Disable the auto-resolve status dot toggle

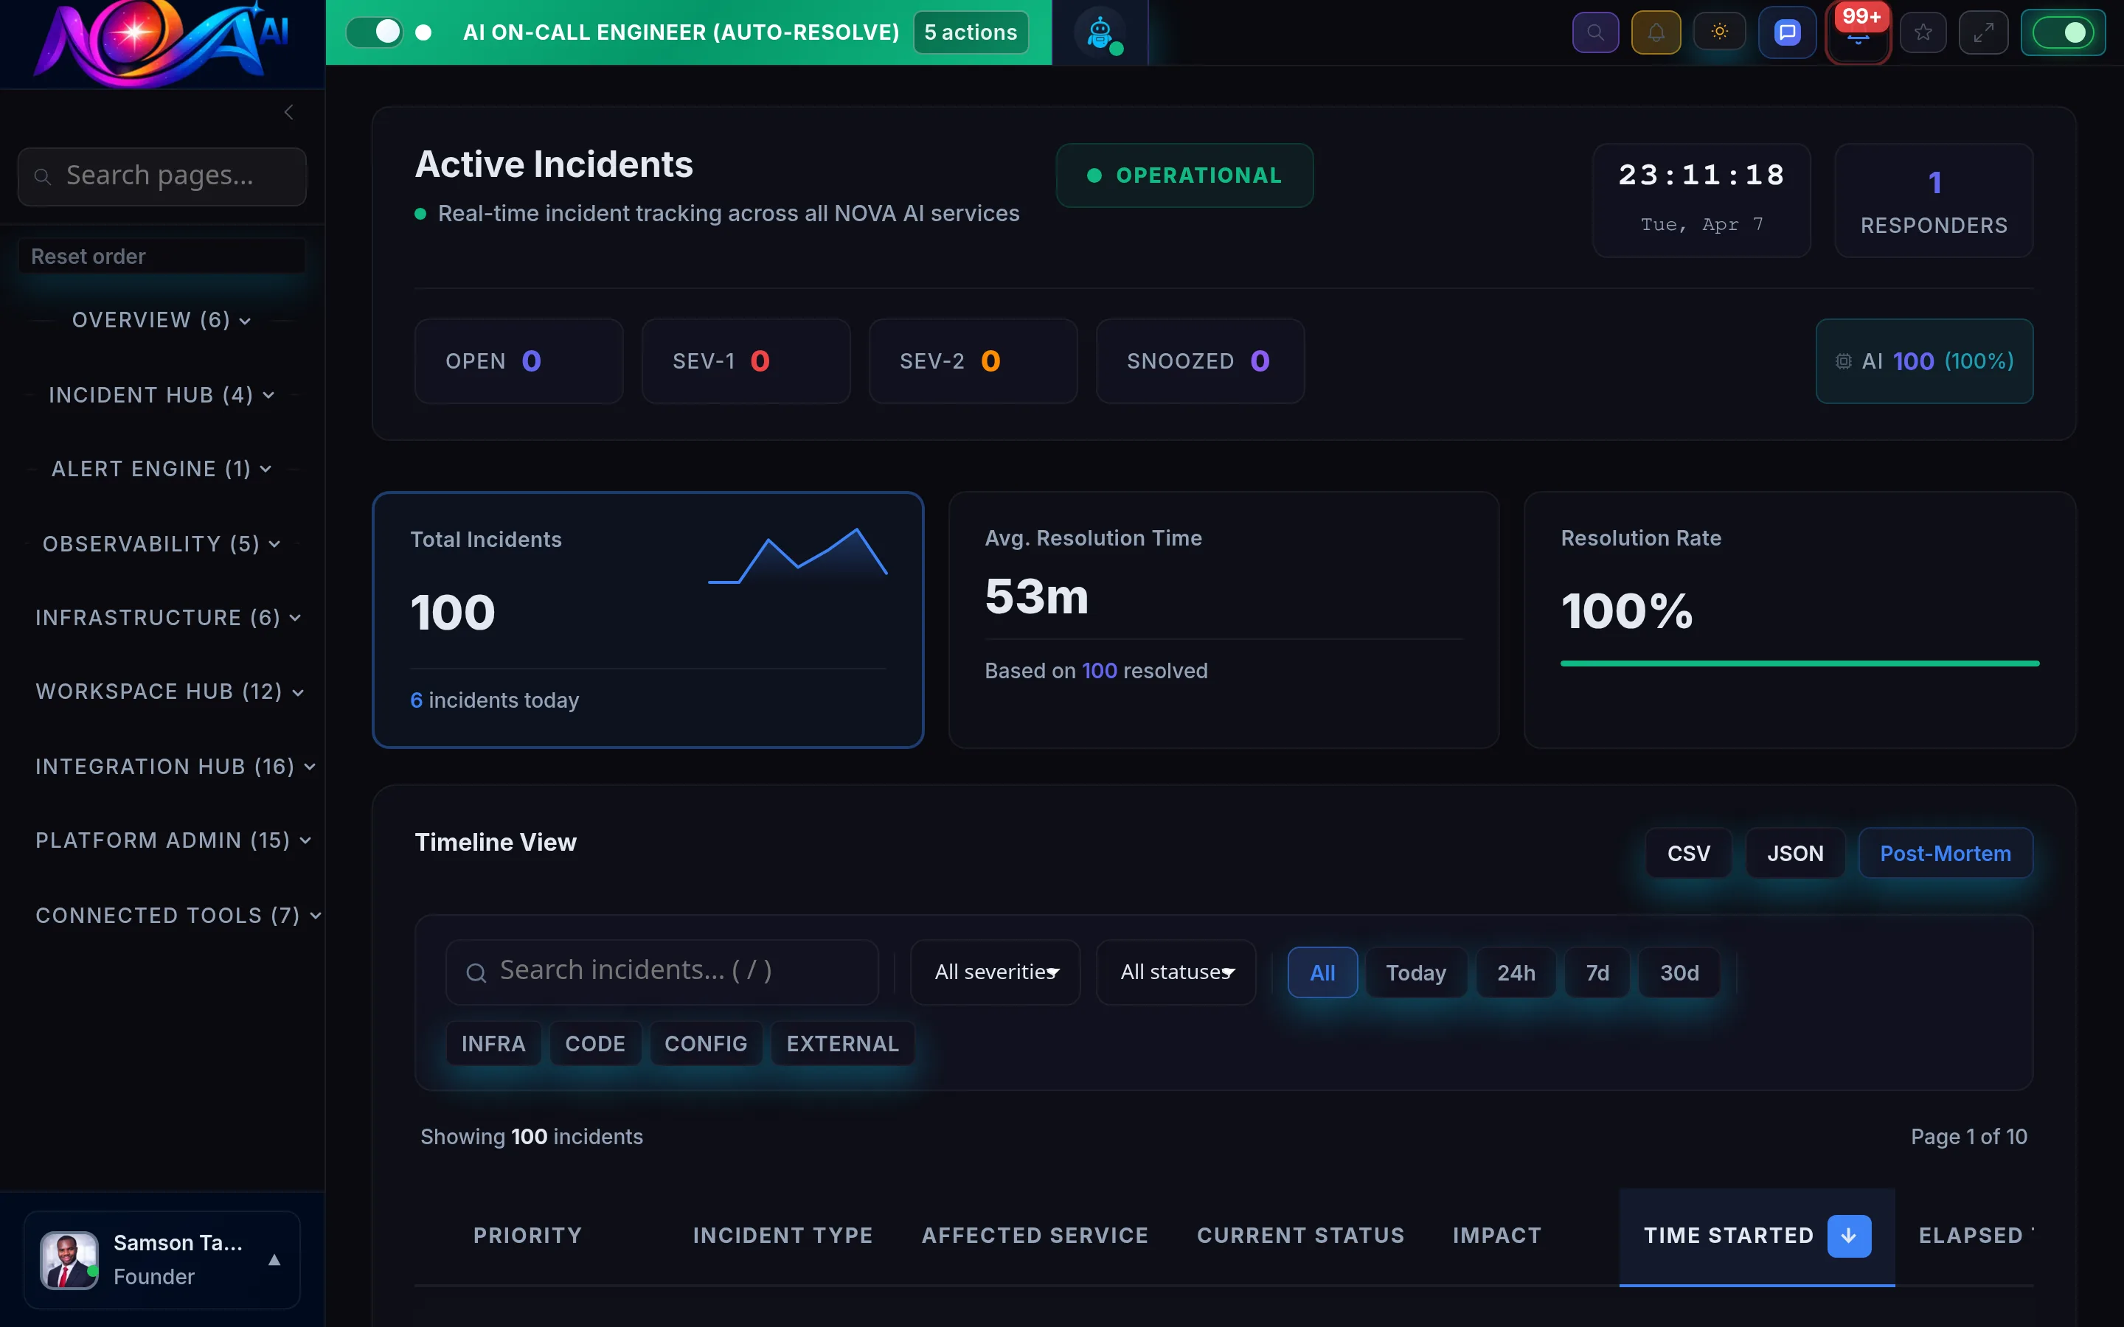tap(425, 32)
